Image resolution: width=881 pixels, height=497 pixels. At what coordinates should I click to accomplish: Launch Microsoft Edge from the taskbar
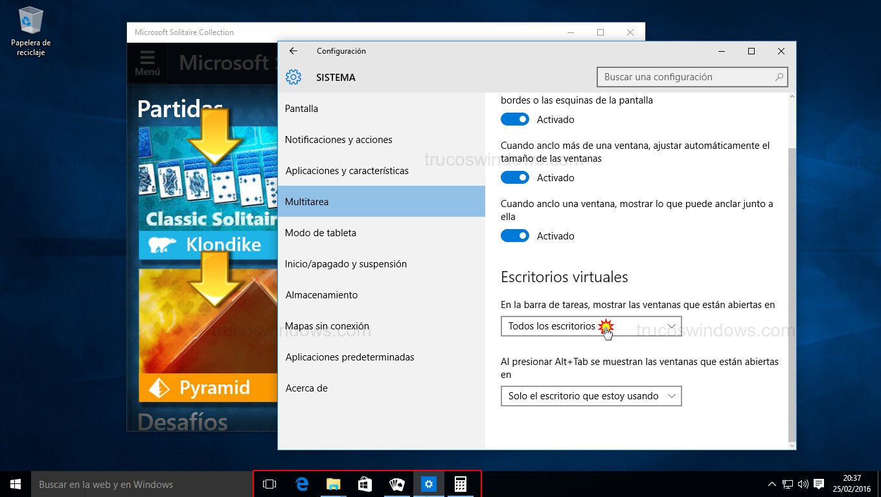[301, 484]
